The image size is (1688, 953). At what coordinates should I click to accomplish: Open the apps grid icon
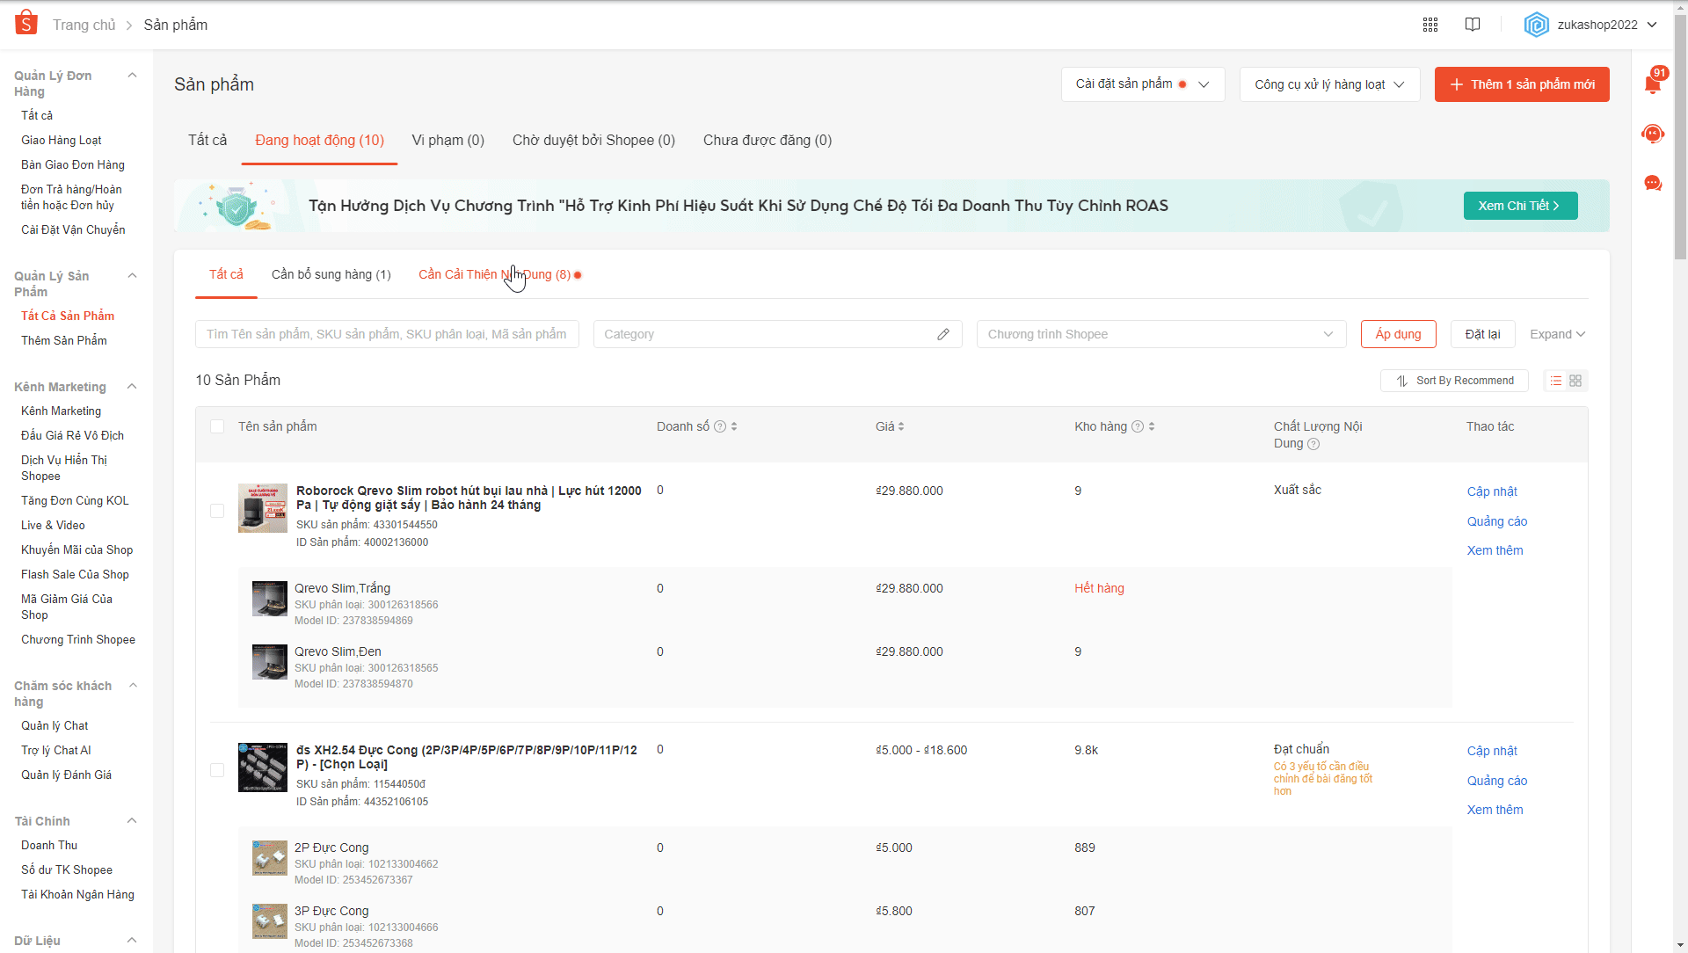coord(1430,25)
